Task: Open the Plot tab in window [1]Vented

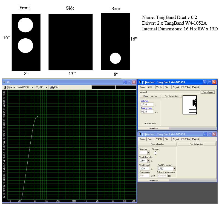Action: [x=166, y=87]
